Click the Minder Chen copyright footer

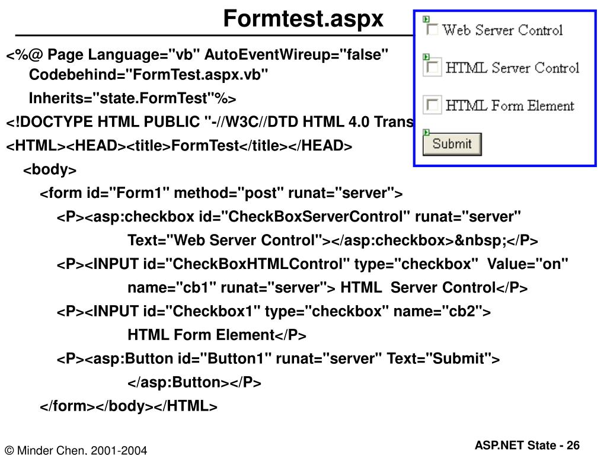click(76, 450)
